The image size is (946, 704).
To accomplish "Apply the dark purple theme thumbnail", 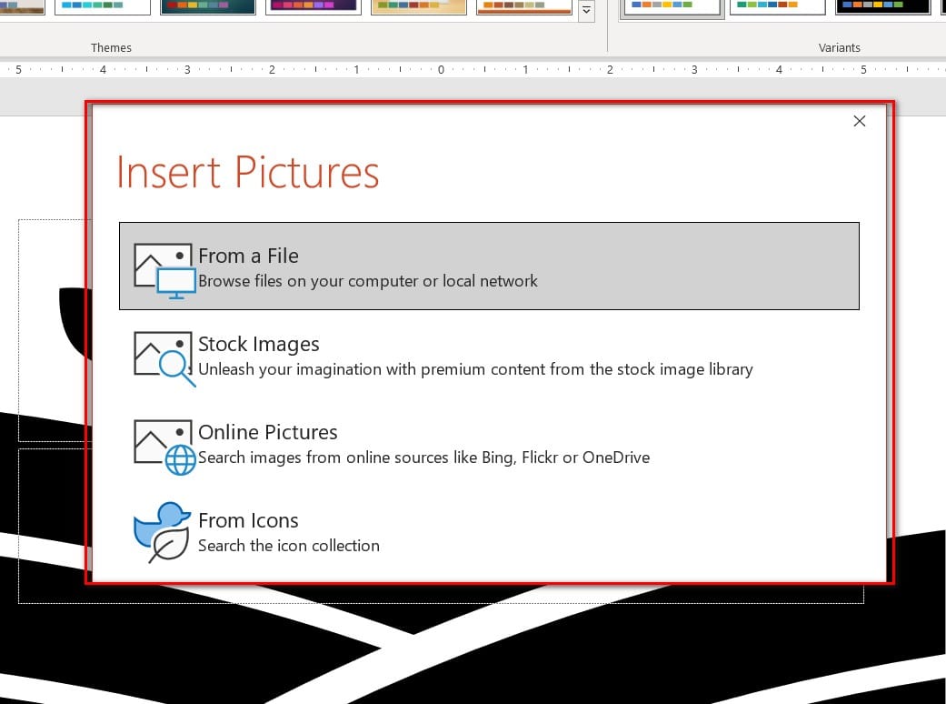I will [x=314, y=7].
